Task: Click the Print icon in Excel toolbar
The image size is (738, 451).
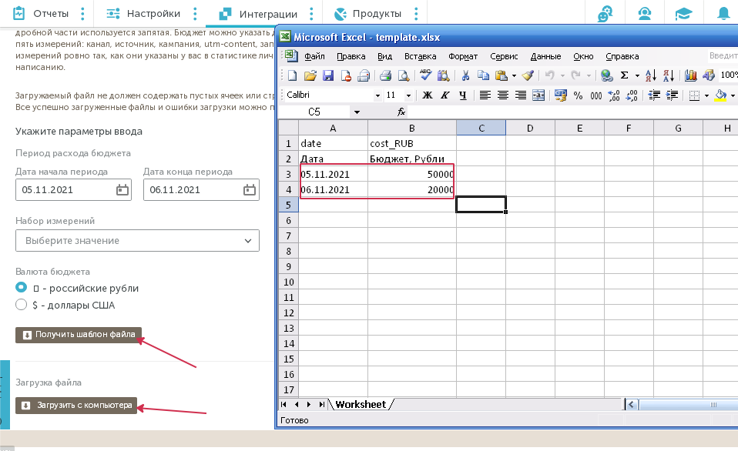Action: pos(385,75)
